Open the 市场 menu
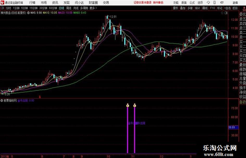This screenshot has height=158, width=246. [44, 3]
